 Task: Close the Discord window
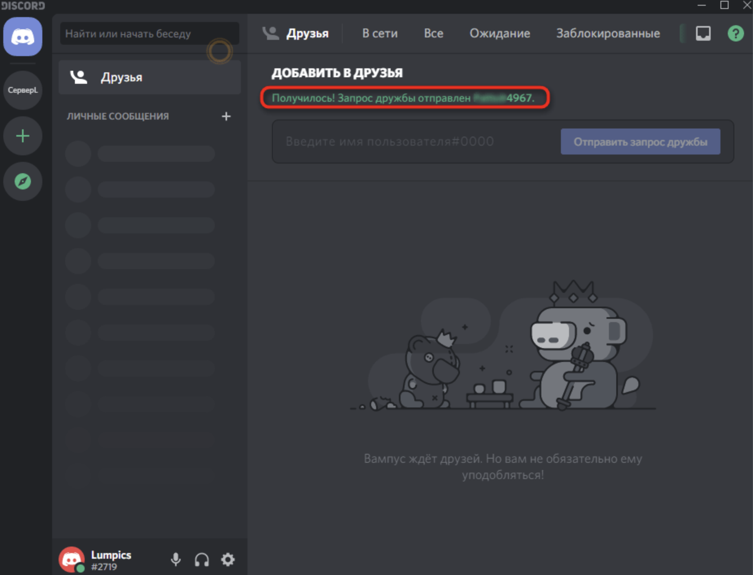point(747,5)
